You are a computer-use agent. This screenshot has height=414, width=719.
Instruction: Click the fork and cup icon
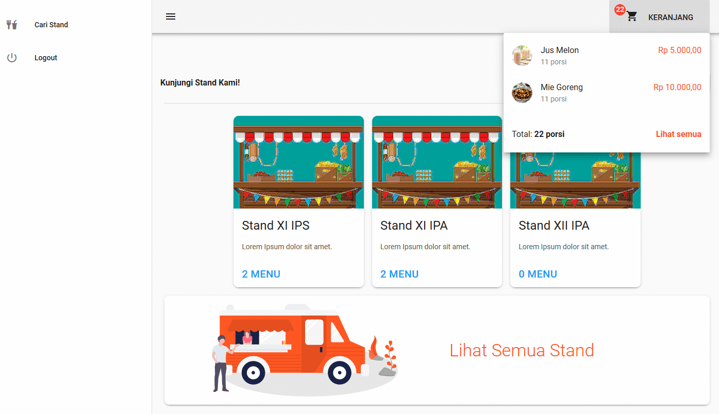pos(12,25)
